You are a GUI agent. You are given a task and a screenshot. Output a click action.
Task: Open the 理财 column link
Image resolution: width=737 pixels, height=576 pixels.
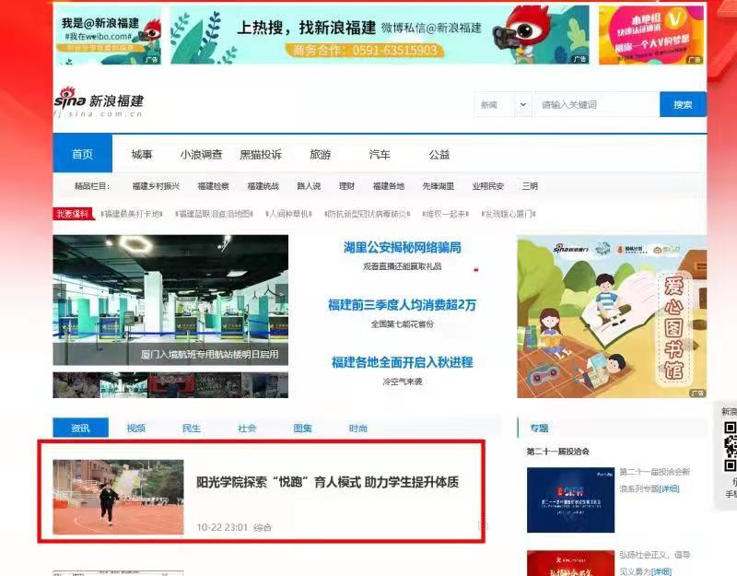[347, 186]
